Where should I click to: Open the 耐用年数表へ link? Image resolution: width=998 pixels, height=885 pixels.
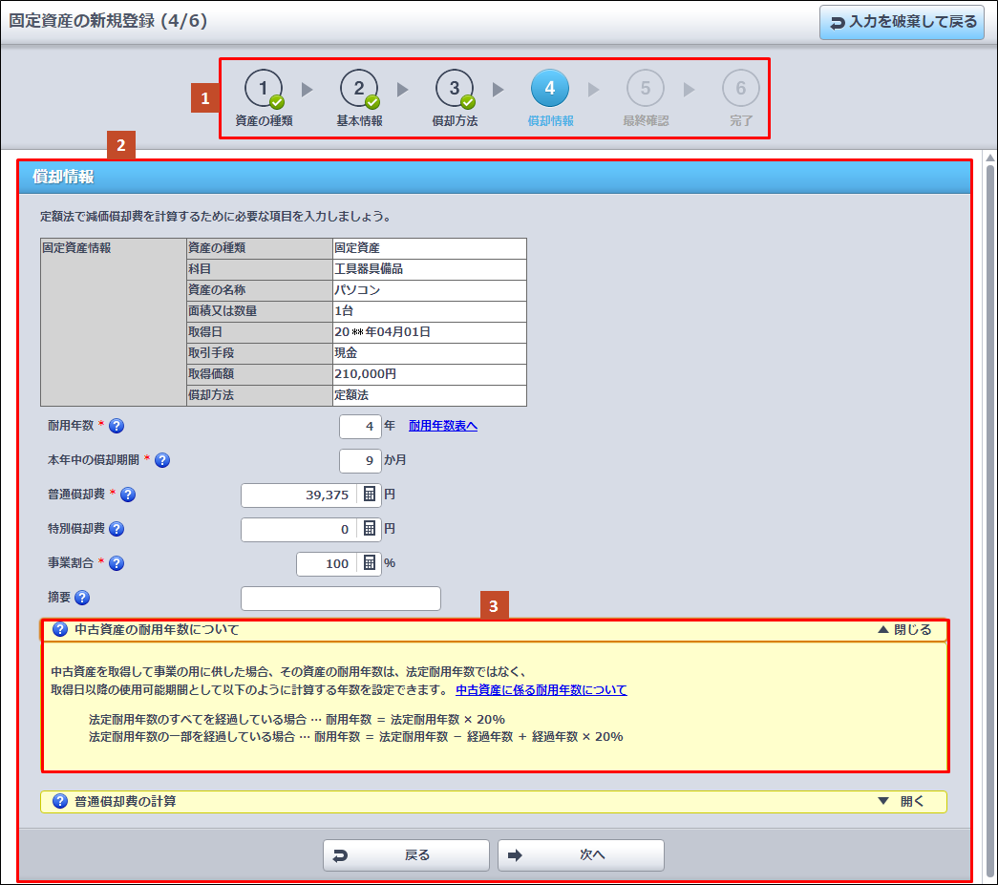click(x=443, y=426)
